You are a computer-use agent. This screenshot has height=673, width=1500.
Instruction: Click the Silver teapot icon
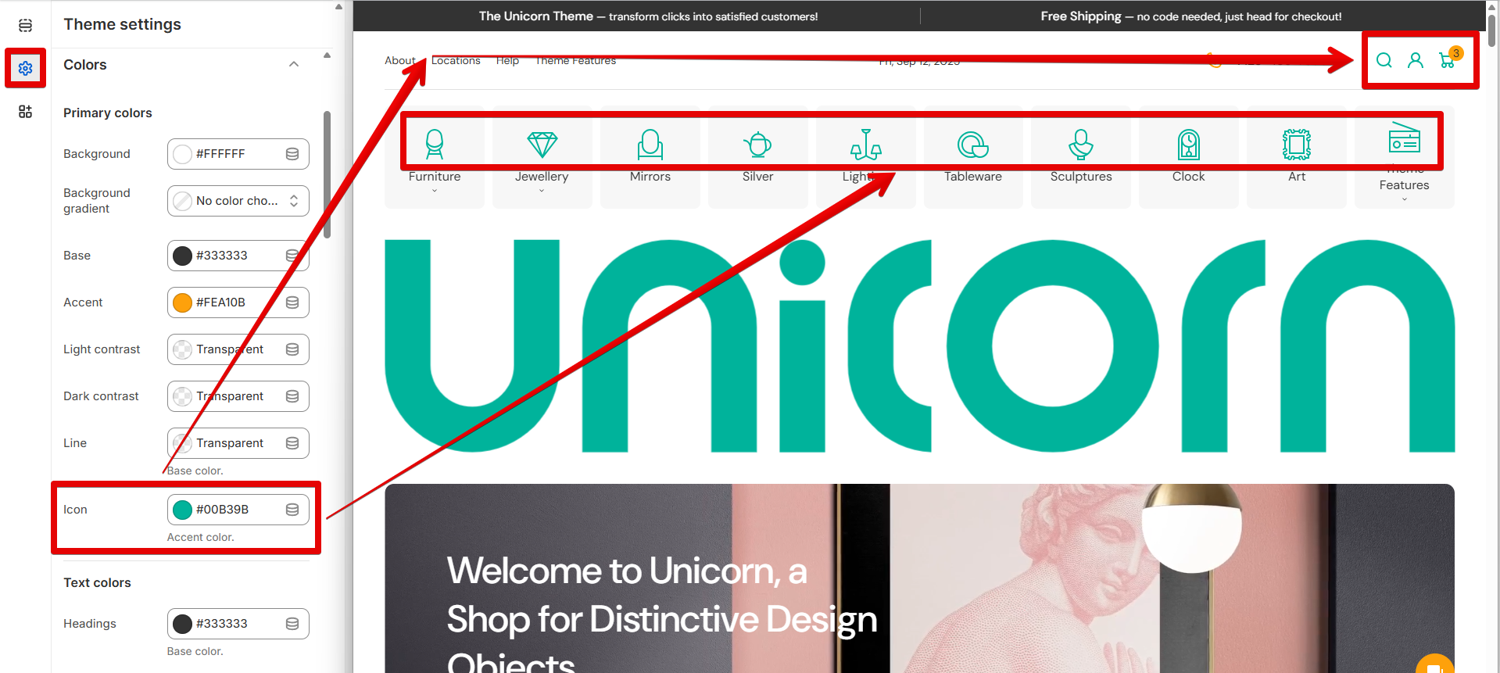(x=757, y=145)
